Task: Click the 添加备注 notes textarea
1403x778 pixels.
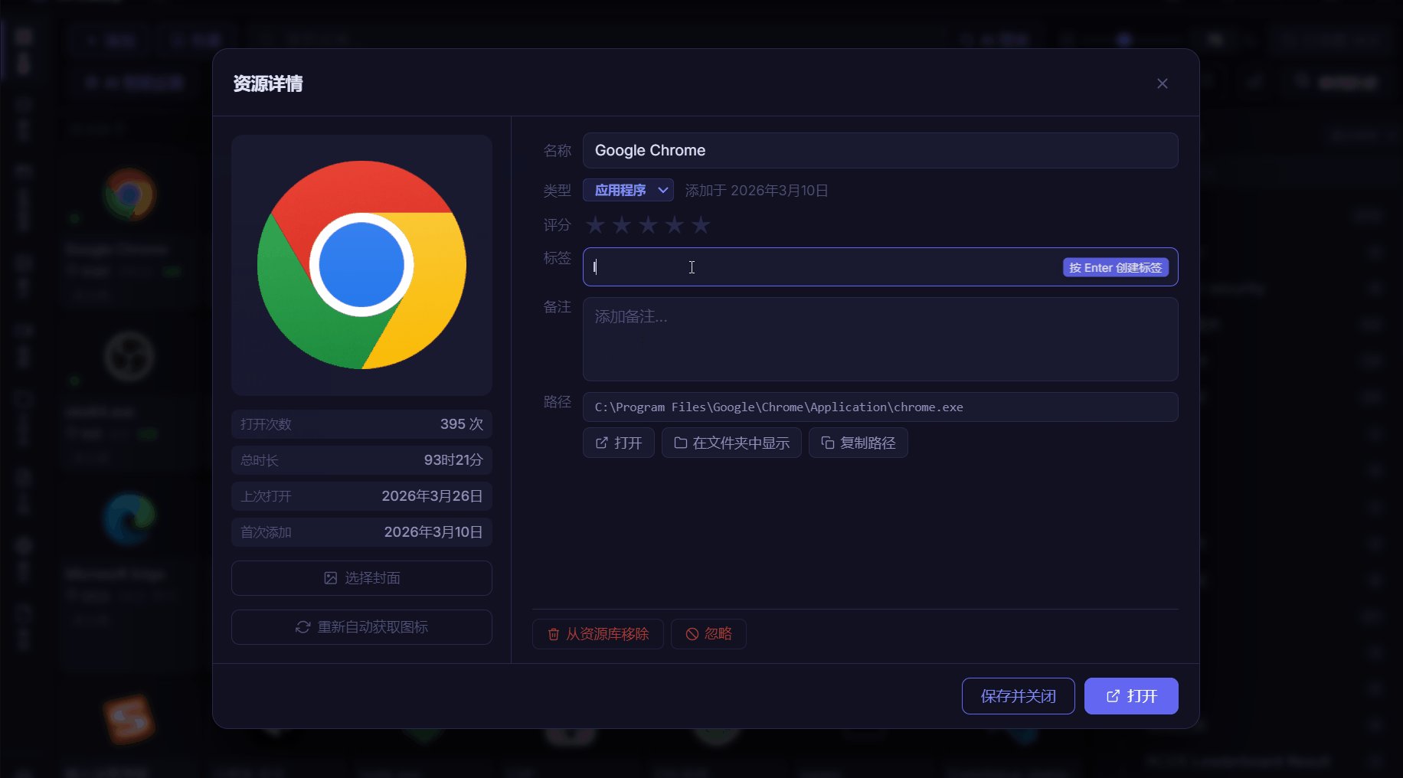Action: [x=880, y=338]
